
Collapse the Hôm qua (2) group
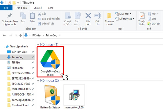38,80
